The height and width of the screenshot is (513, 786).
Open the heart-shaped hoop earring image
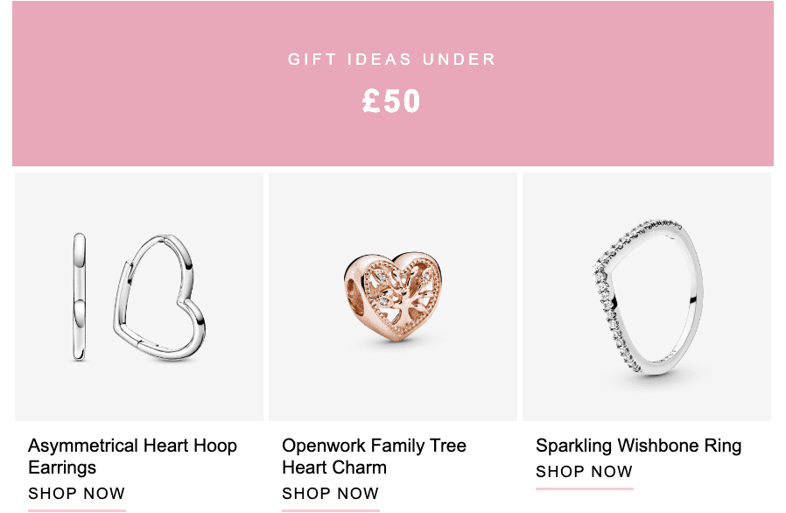159,297
